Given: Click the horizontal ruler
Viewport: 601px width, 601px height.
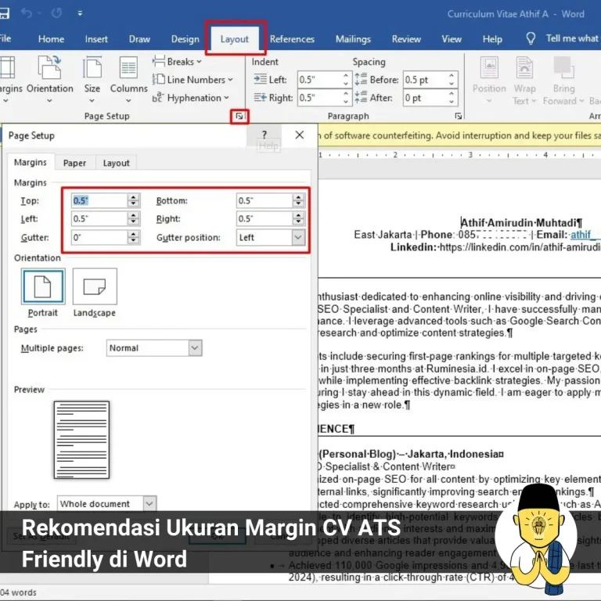Looking at the screenshot, I should 459,155.
